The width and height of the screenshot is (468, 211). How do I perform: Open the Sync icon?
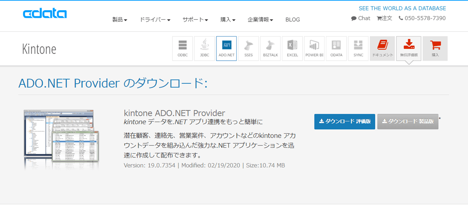358,48
